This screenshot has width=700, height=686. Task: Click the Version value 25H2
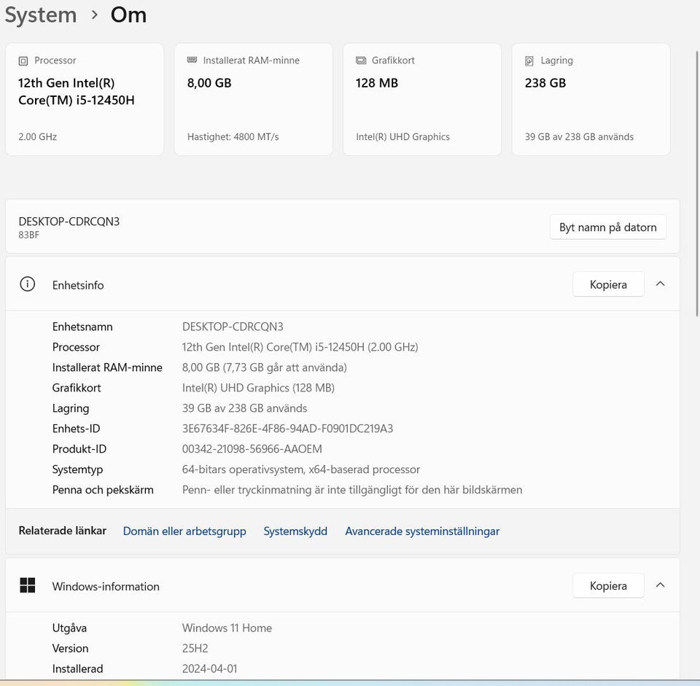[195, 648]
